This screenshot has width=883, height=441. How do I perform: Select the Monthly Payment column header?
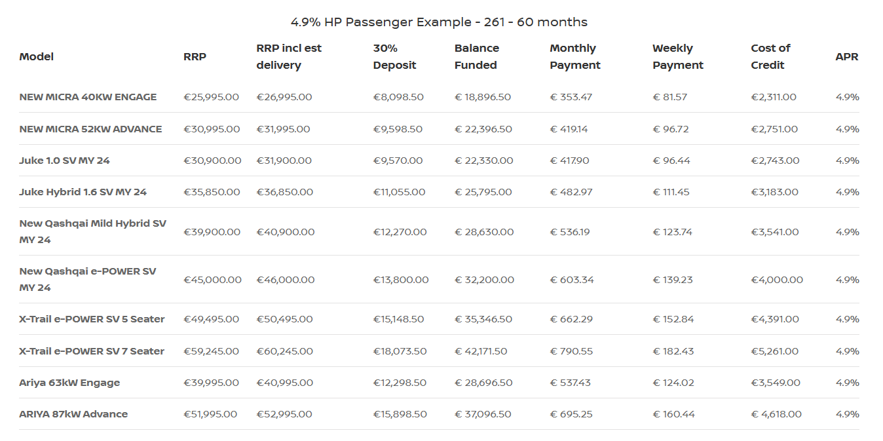click(x=574, y=57)
